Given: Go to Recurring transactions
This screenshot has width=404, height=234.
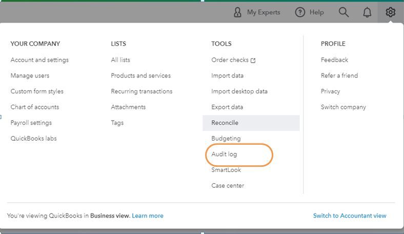Looking at the screenshot, I should [142, 91].
